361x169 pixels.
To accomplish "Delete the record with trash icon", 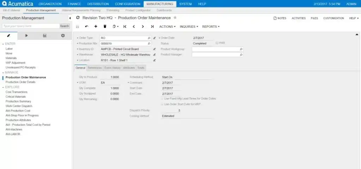I will coord(105,27).
